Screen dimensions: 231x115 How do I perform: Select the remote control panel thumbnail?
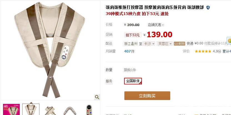point(89,110)
